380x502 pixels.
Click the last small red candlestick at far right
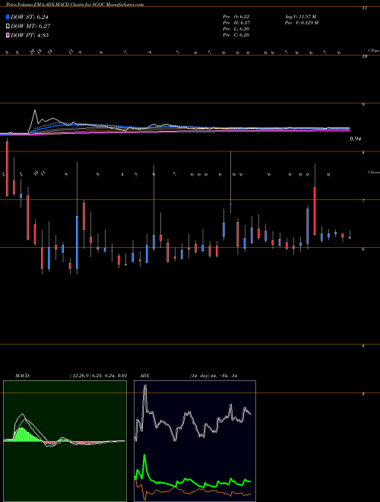coord(350,237)
